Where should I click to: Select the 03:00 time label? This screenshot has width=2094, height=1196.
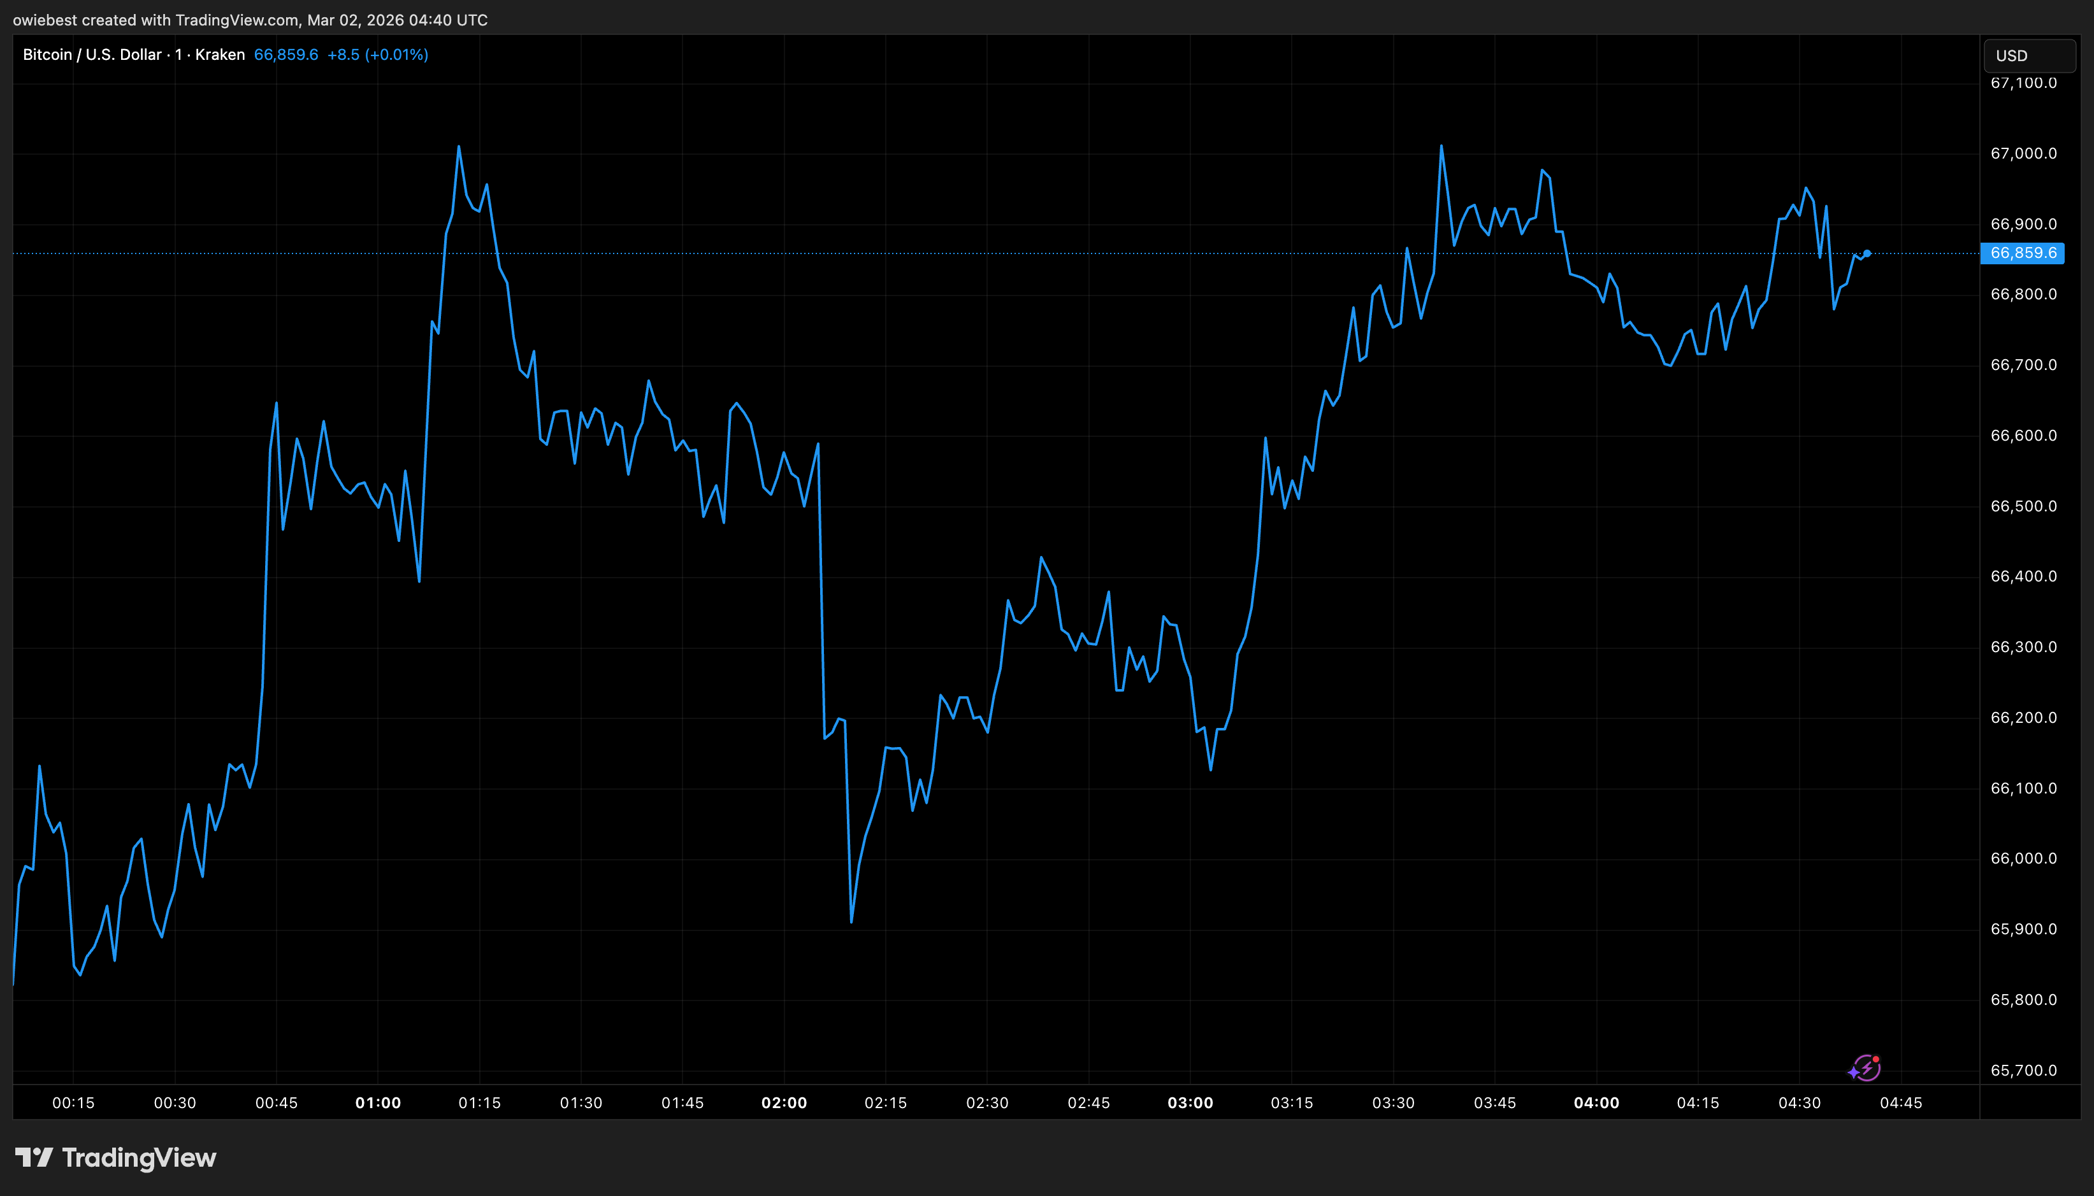tap(1192, 1103)
